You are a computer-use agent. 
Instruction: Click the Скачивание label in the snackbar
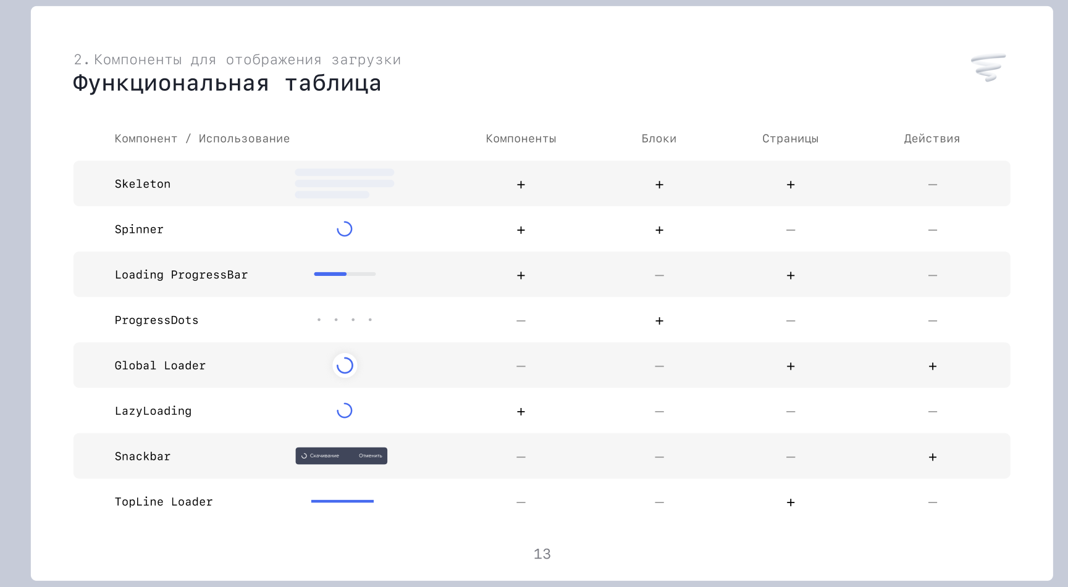point(324,456)
